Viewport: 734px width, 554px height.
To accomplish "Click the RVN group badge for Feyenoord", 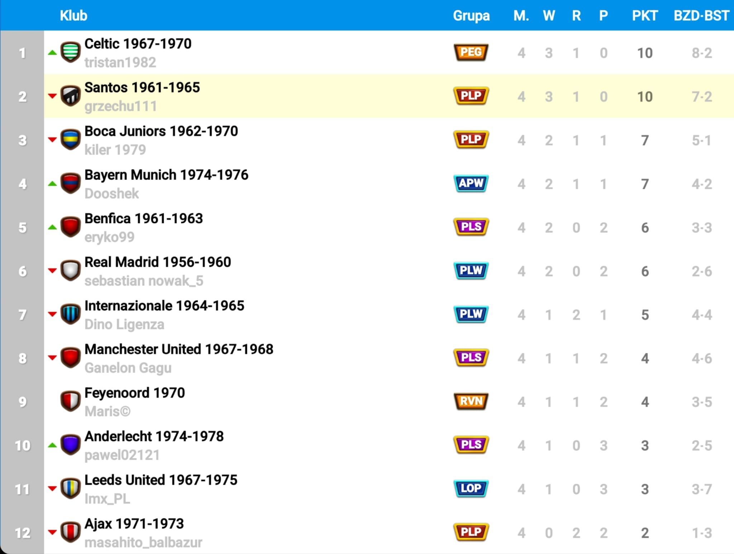I will (x=471, y=401).
